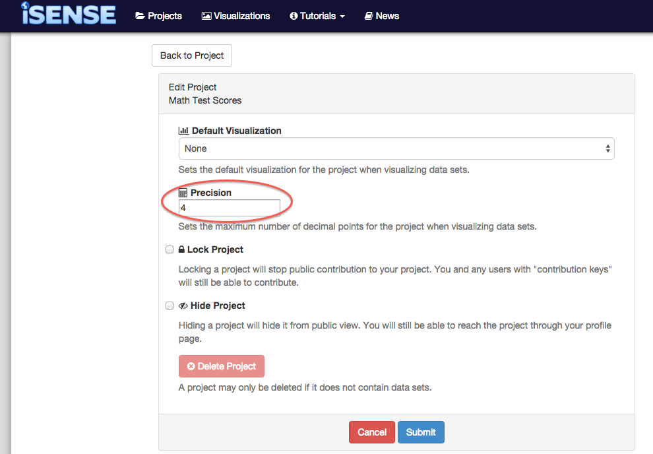The width and height of the screenshot is (653, 454).
Task: Click the Hide Project eye-slash icon
Action: pyautogui.click(x=183, y=306)
